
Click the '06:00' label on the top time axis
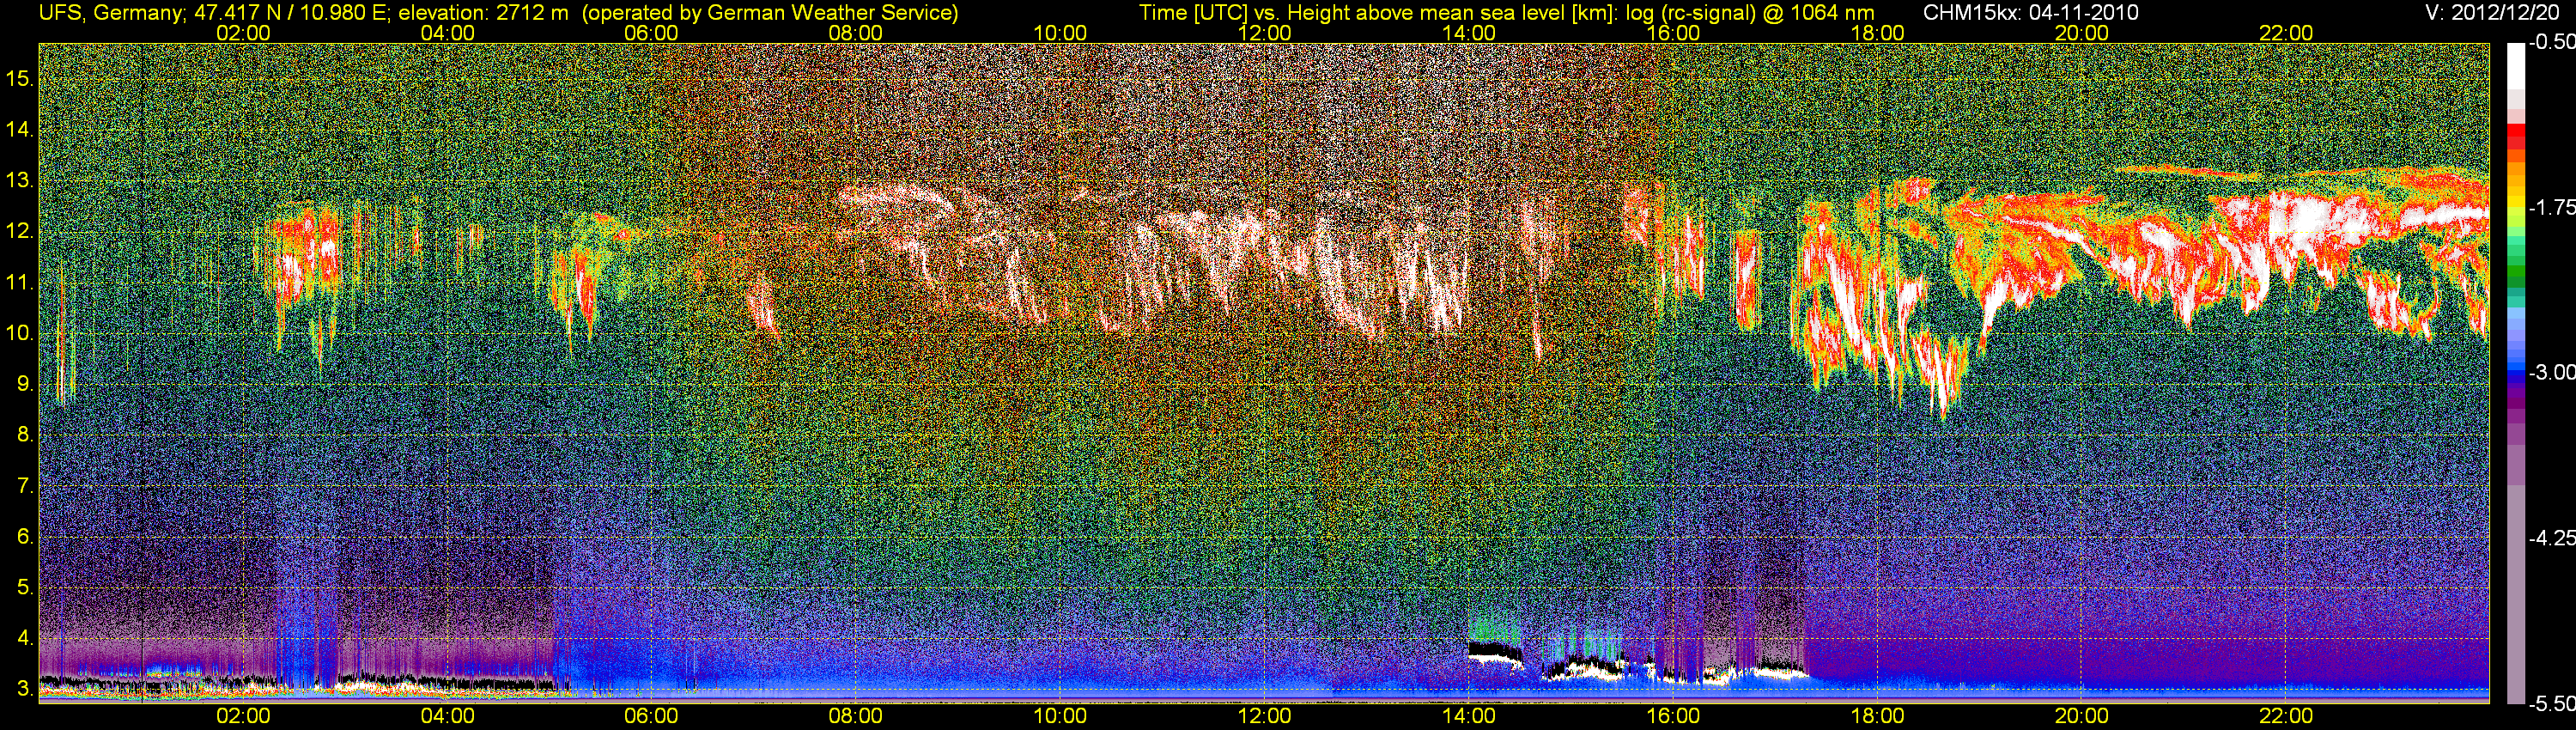click(x=651, y=32)
